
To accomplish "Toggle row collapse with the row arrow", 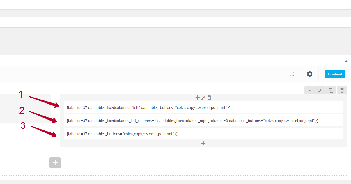I will point(310,91).
